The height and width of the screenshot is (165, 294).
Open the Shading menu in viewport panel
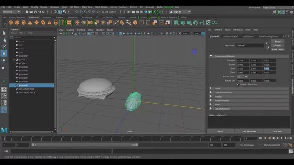(70, 30)
